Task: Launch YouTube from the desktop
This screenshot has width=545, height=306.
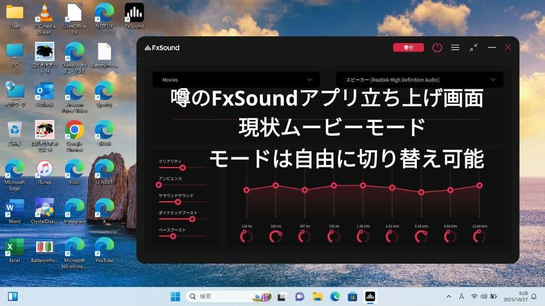Action: pyautogui.click(x=104, y=249)
